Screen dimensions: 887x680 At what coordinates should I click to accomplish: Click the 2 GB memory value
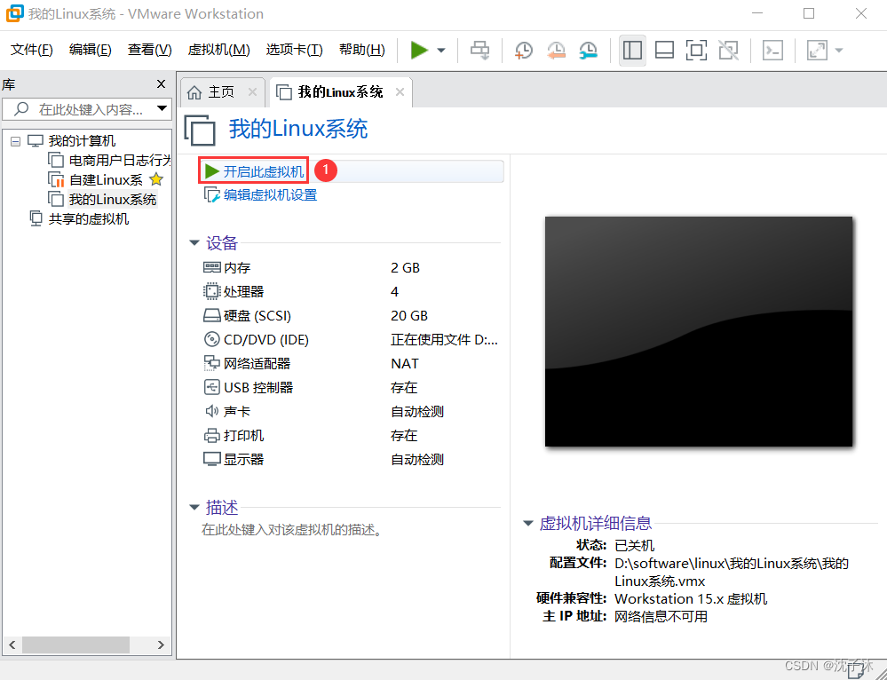405,267
